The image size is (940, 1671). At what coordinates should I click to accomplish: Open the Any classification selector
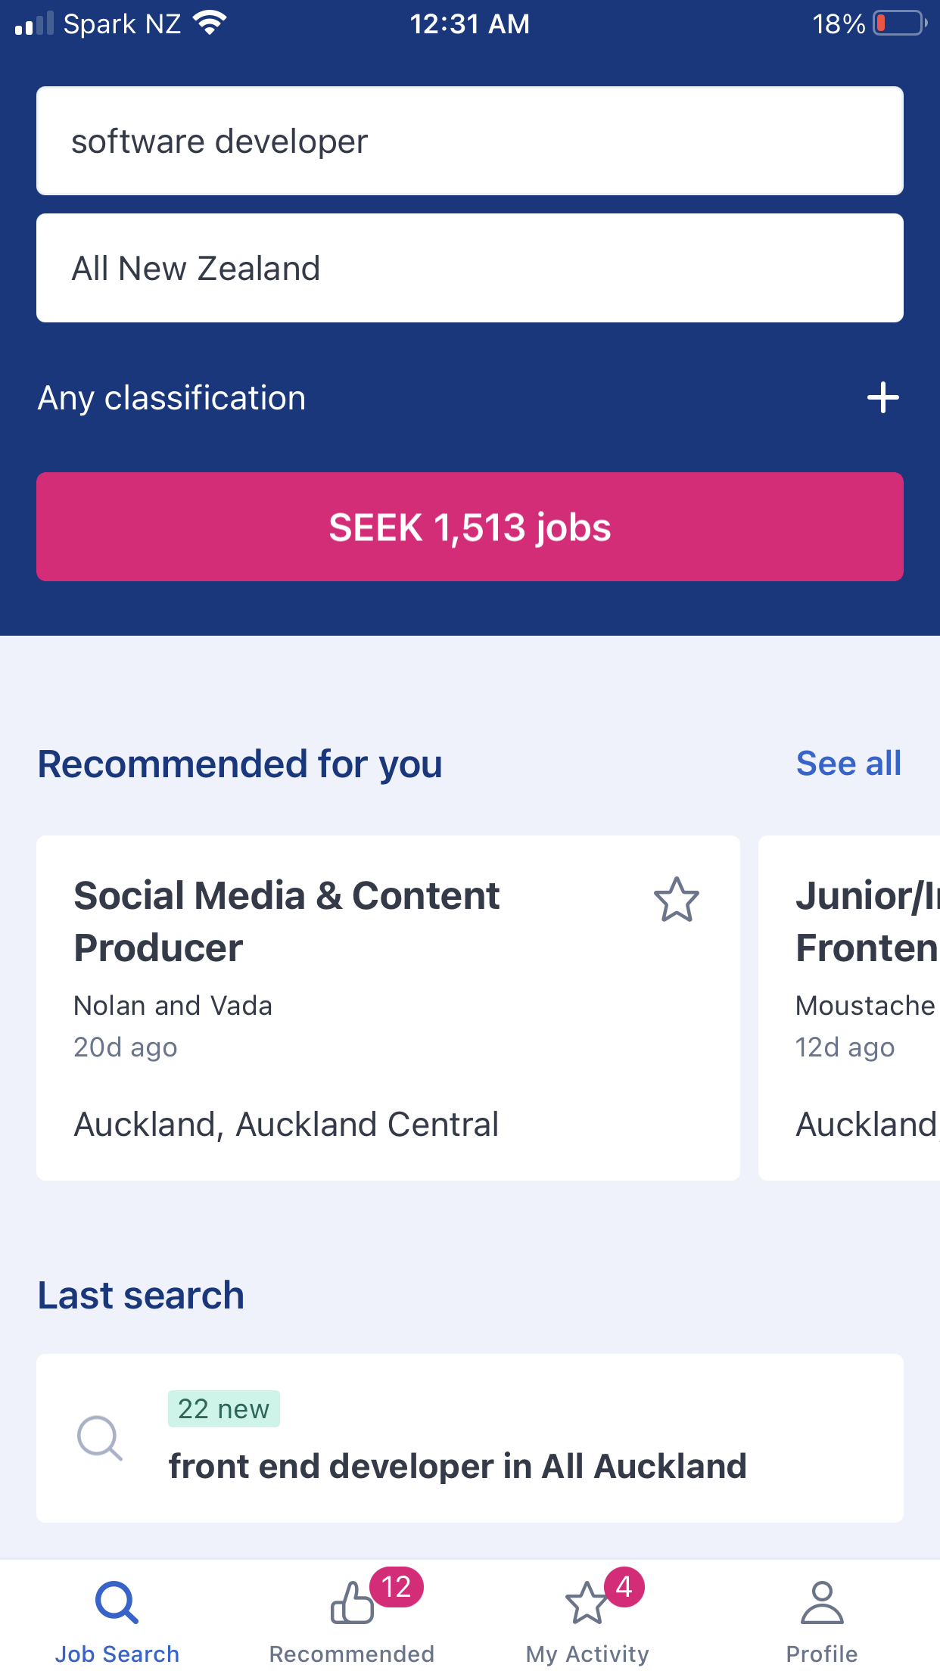(173, 398)
